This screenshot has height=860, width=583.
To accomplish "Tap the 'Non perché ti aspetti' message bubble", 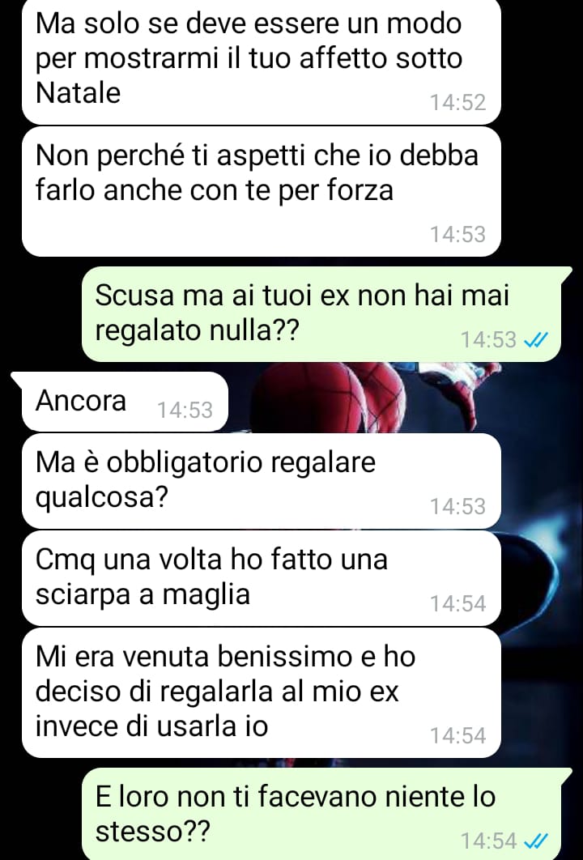I will click(x=261, y=191).
